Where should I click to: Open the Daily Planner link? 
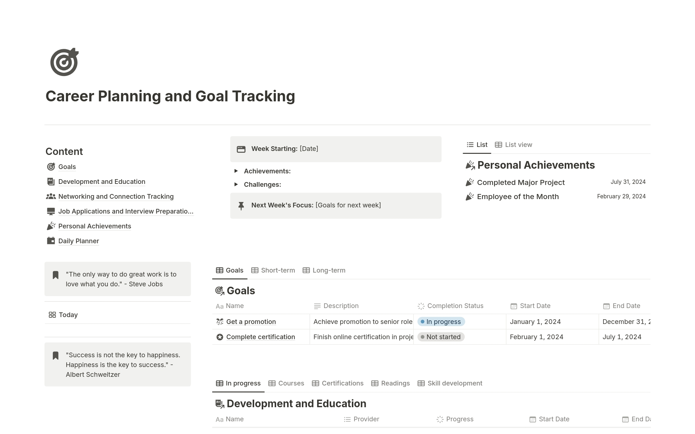pos(79,241)
